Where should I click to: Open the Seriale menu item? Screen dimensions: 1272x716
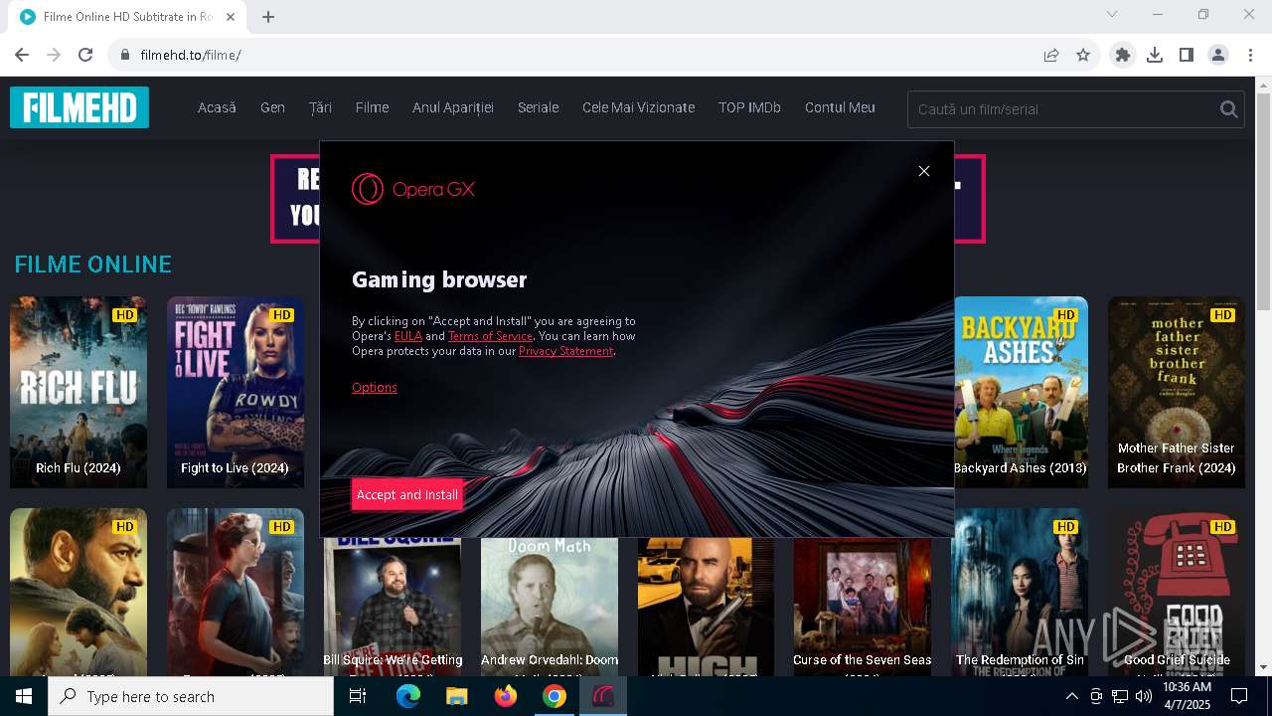(x=538, y=107)
